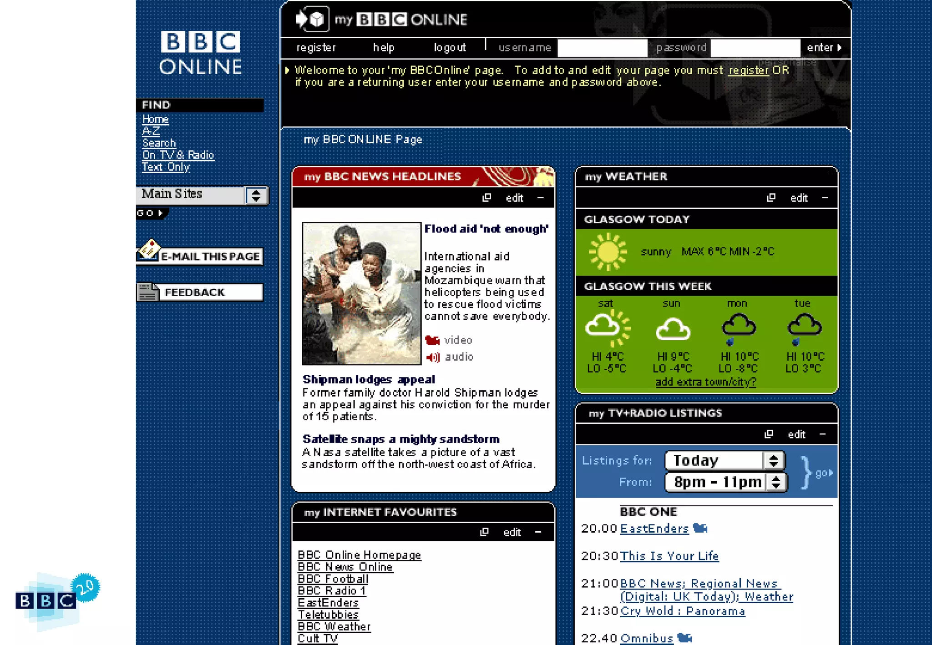Open the 'add extra town/city?' link

coord(705,382)
